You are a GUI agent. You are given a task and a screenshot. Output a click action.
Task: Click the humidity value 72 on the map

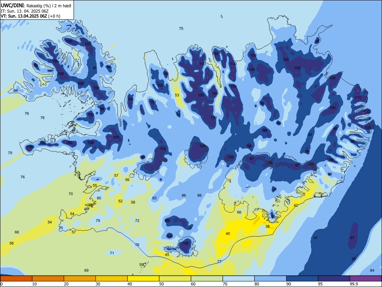[137, 221]
